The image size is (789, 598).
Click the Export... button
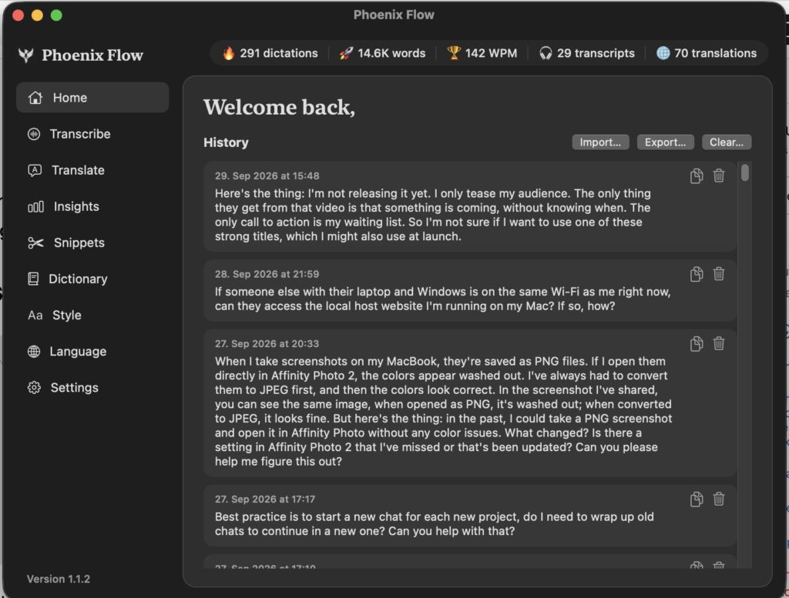(665, 142)
